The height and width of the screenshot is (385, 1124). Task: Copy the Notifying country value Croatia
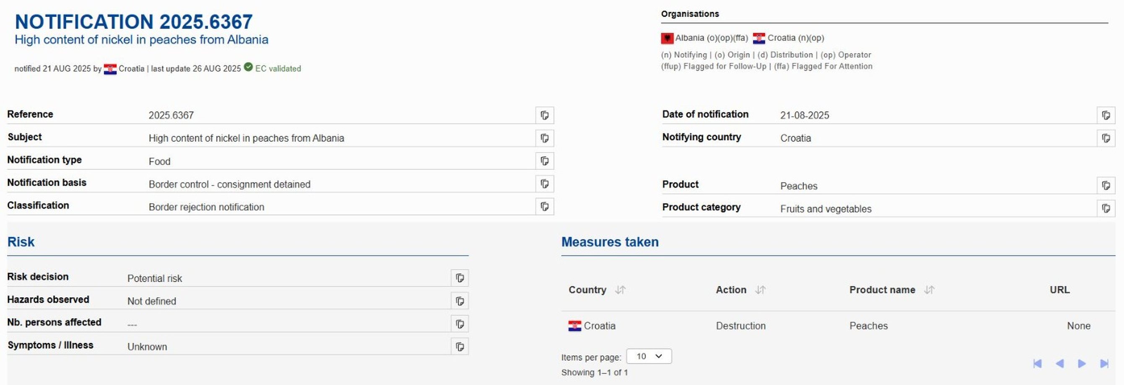pos(1106,138)
